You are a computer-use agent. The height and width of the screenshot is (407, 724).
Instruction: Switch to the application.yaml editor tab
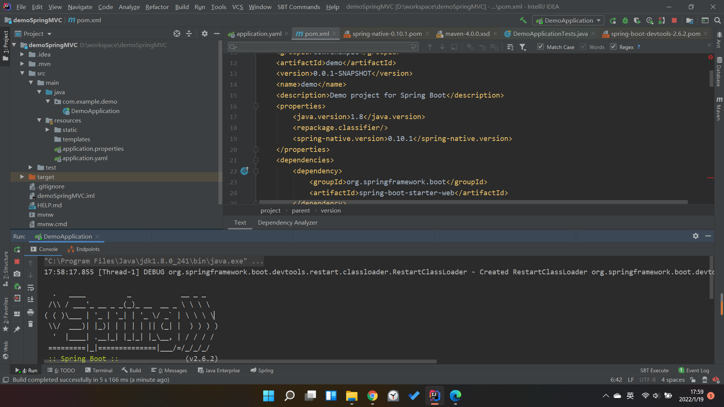259,34
